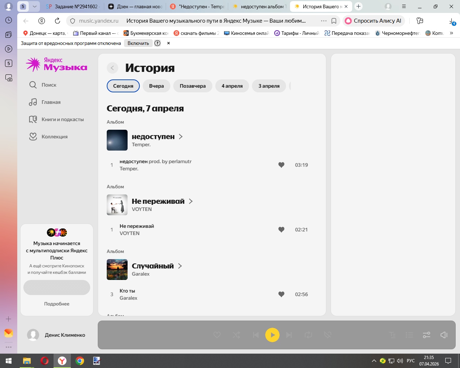The width and height of the screenshot is (460, 368).
Task: Open Поиск in Yandex Music sidebar
Action: (43, 85)
